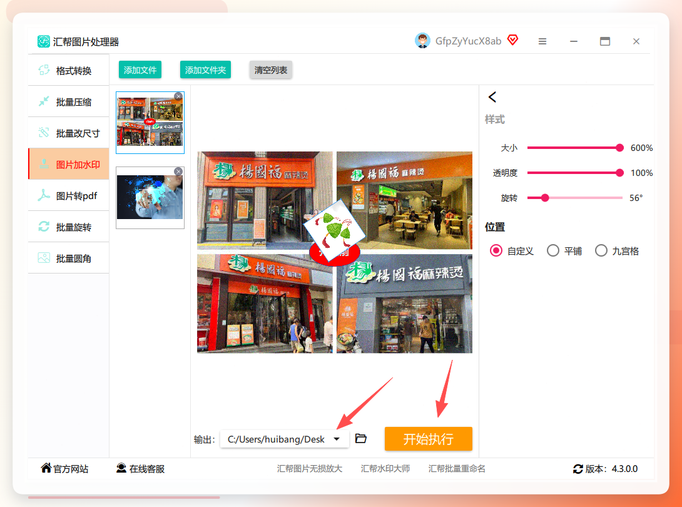Open the output folder browse icon

tap(361, 438)
